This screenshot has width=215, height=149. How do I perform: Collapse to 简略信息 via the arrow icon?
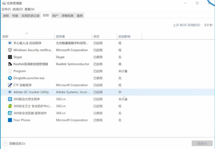(5, 143)
